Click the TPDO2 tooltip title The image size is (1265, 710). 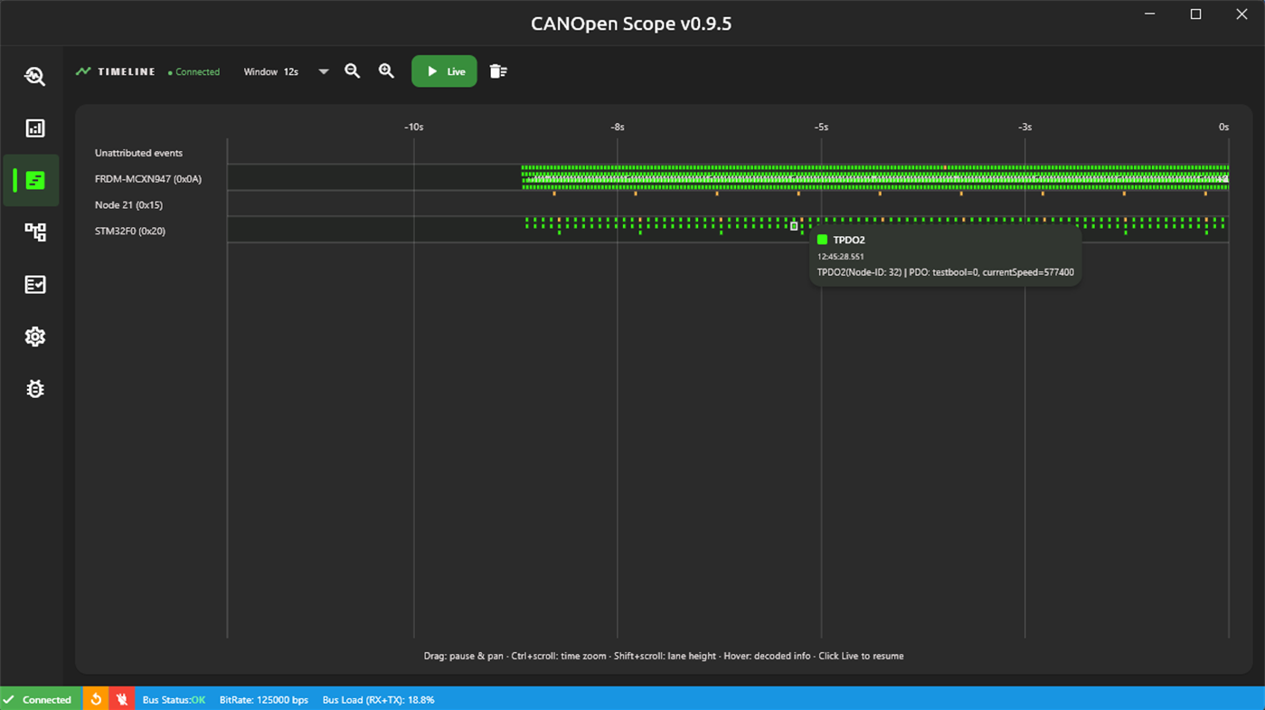point(849,240)
